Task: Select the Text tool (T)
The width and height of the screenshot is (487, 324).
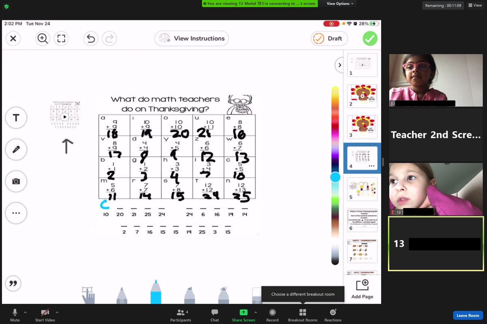Action: (x=16, y=118)
